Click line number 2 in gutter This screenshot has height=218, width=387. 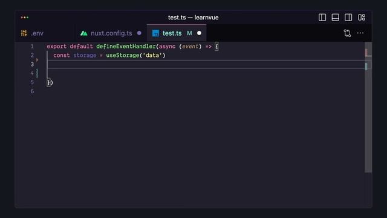click(x=32, y=55)
